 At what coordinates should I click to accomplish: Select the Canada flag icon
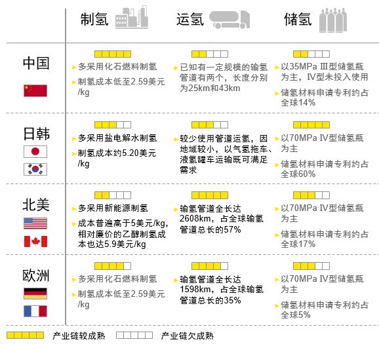[x=35, y=241]
